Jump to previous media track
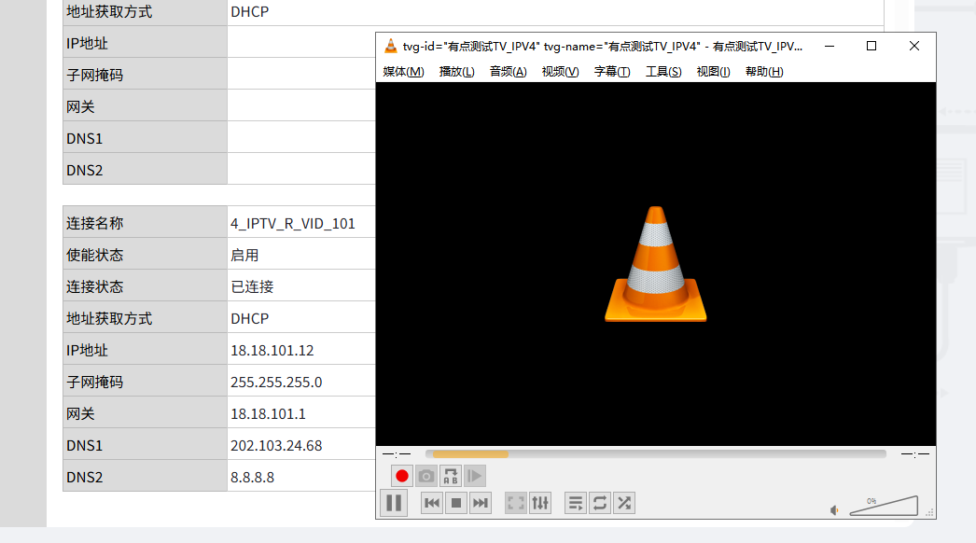Viewport: 976px width, 543px height. [432, 503]
